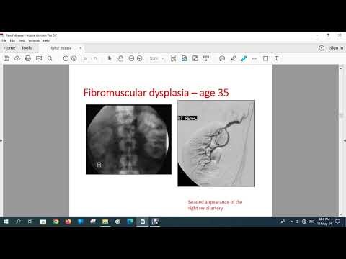
Task: Choose the selection arrow tool
Action: [110, 58]
